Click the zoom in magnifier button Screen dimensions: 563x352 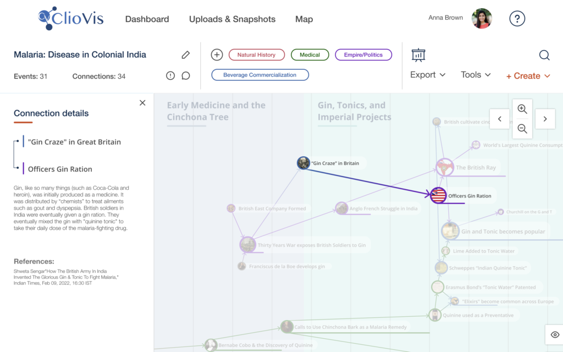tap(522, 109)
